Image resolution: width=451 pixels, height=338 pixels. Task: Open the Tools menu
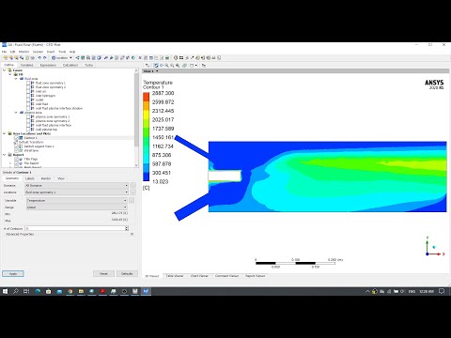click(x=62, y=52)
